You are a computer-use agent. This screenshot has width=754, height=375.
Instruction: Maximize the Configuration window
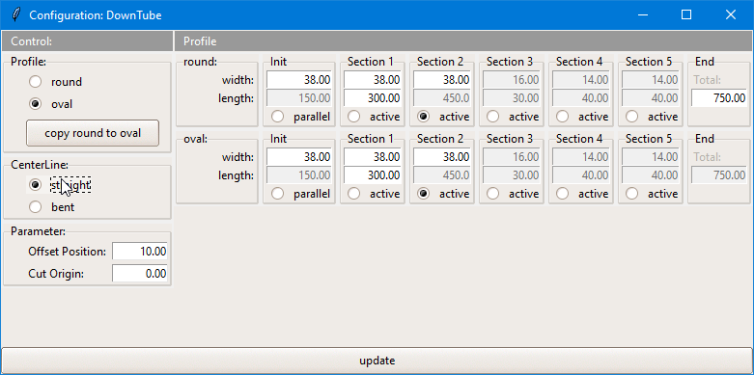click(686, 14)
